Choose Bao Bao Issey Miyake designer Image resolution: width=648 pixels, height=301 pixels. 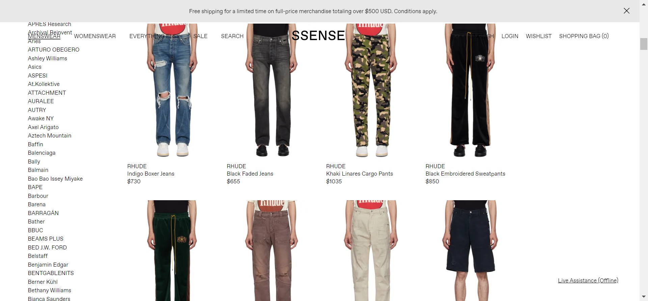55,179
